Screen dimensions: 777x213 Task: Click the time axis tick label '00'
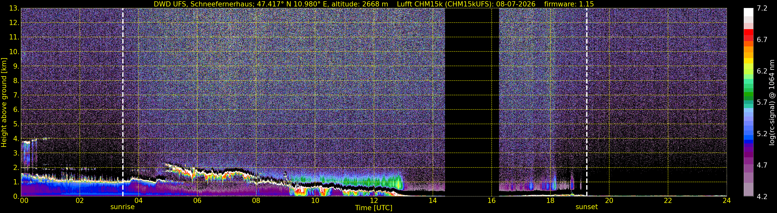tap(24, 201)
